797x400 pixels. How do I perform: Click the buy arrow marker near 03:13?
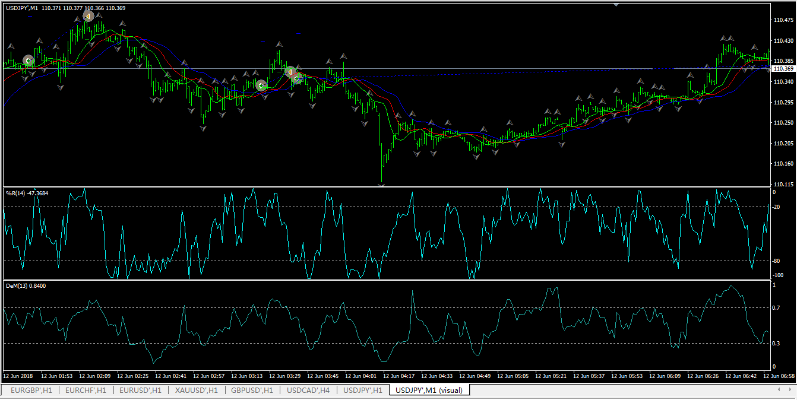[261, 85]
